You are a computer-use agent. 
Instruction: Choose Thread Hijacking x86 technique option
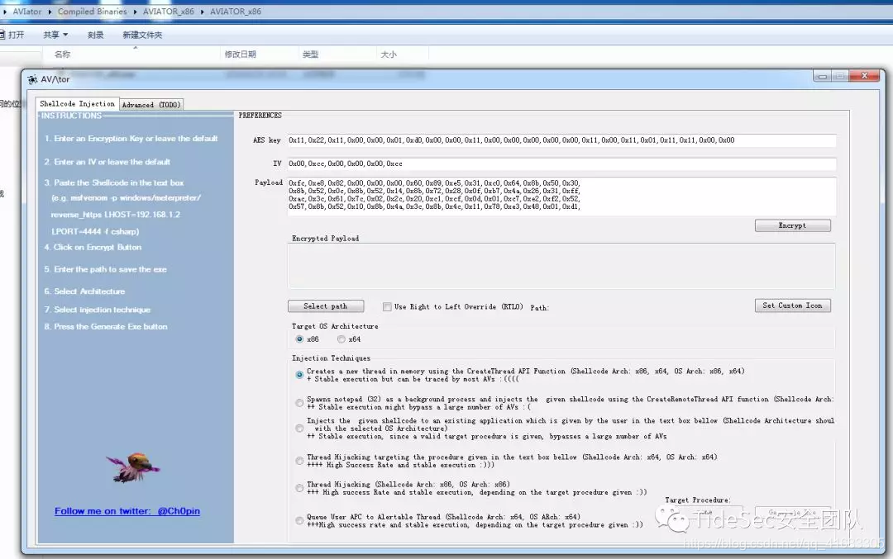click(x=299, y=489)
